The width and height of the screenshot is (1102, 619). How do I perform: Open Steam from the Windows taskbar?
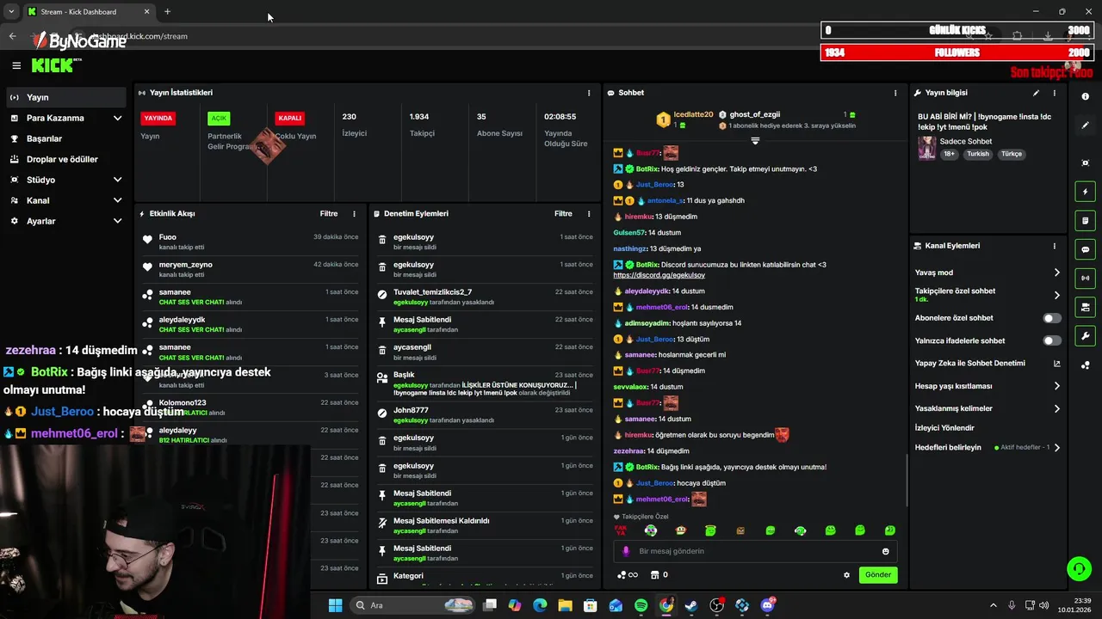[x=691, y=605]
